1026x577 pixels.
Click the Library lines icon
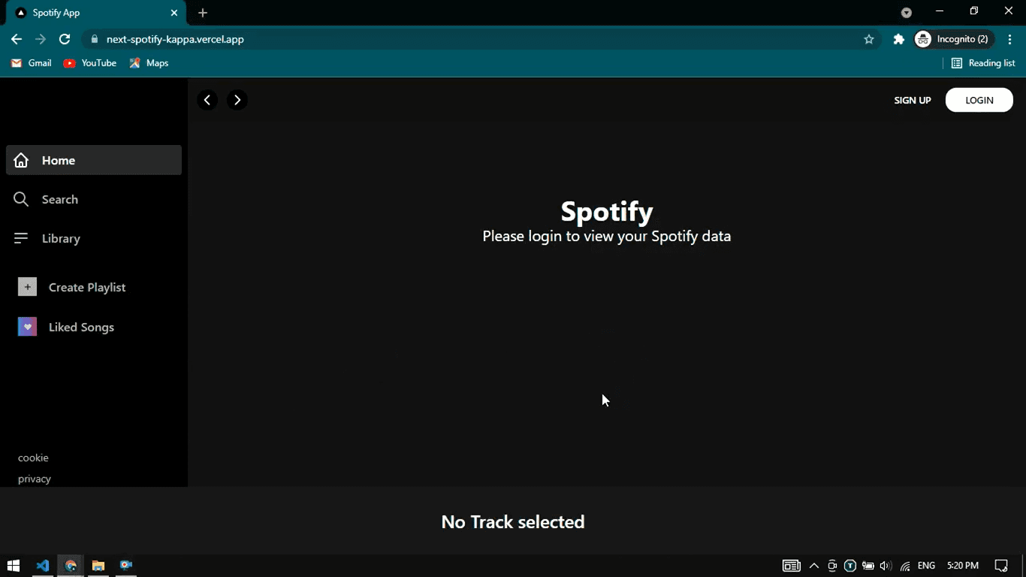pos(21,238)
